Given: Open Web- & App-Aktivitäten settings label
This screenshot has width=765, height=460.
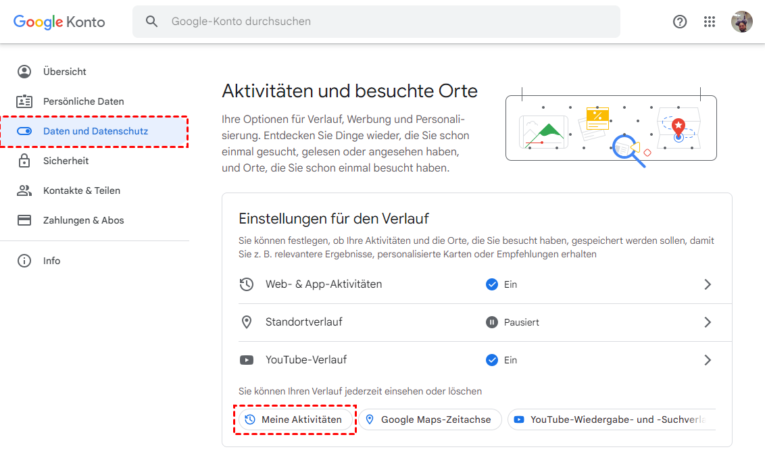Looking at the screenshot, I should coord(324,284).
